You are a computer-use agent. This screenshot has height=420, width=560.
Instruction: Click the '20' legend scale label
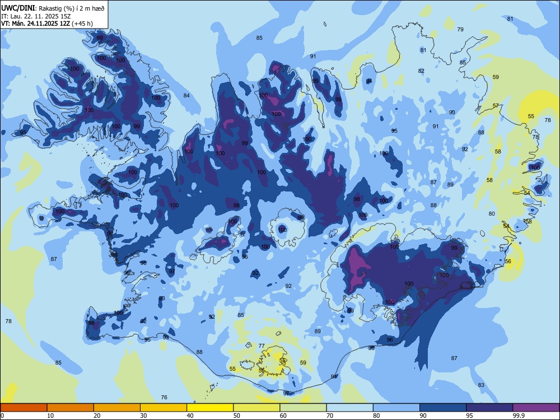(97, 416)
